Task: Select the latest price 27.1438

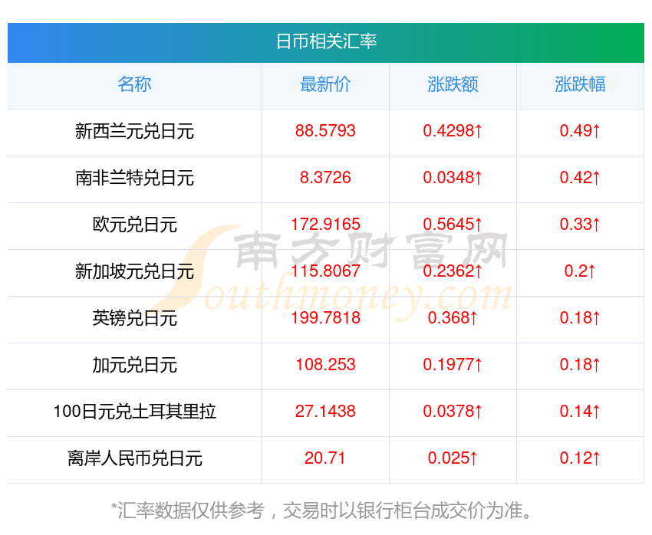Action: point(325,412)
